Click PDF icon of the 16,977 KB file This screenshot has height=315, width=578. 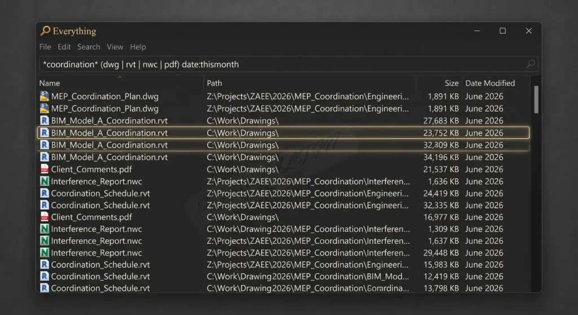[44, 217]
